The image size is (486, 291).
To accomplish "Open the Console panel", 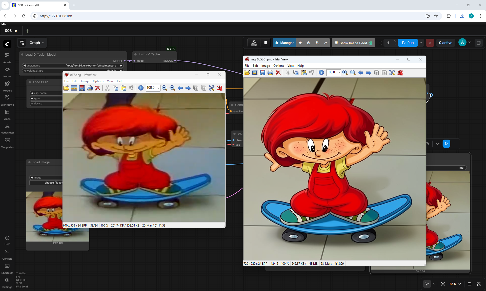I will [7, 255].
